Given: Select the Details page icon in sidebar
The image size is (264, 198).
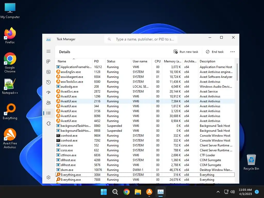Looking at the screenshot, I should (48, 113).
